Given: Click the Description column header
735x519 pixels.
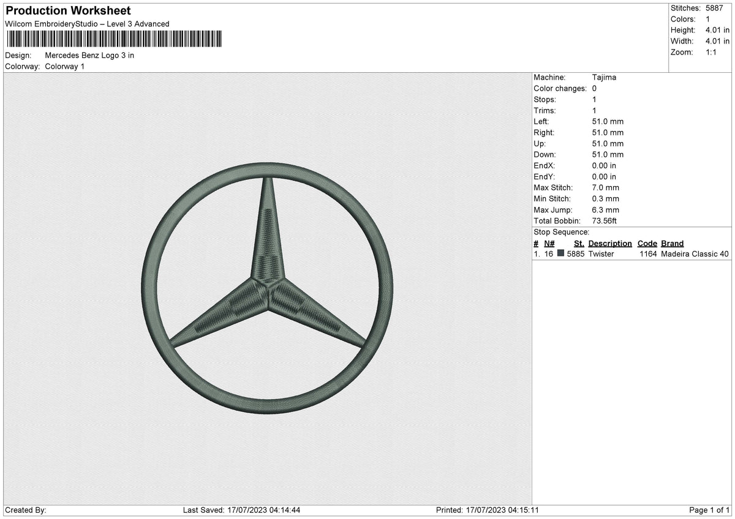Looking at the screenshot, I should click(610, 243).
